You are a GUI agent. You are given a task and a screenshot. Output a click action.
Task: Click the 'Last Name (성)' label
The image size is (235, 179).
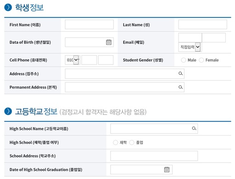tap(136, 25)
